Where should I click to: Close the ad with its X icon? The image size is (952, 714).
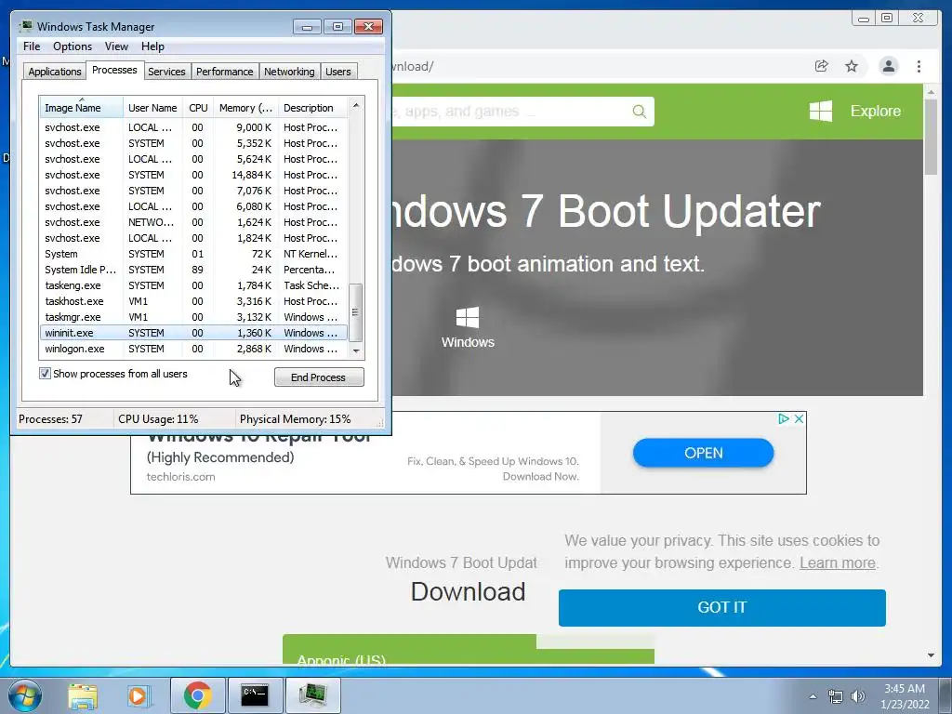(x=799, y=418)
